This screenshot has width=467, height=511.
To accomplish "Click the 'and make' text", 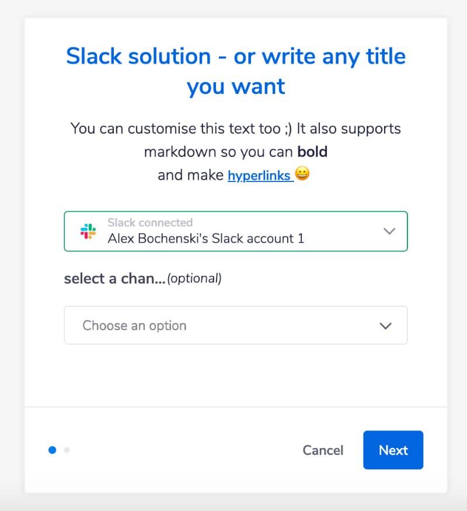I will [x=190, y=176].
